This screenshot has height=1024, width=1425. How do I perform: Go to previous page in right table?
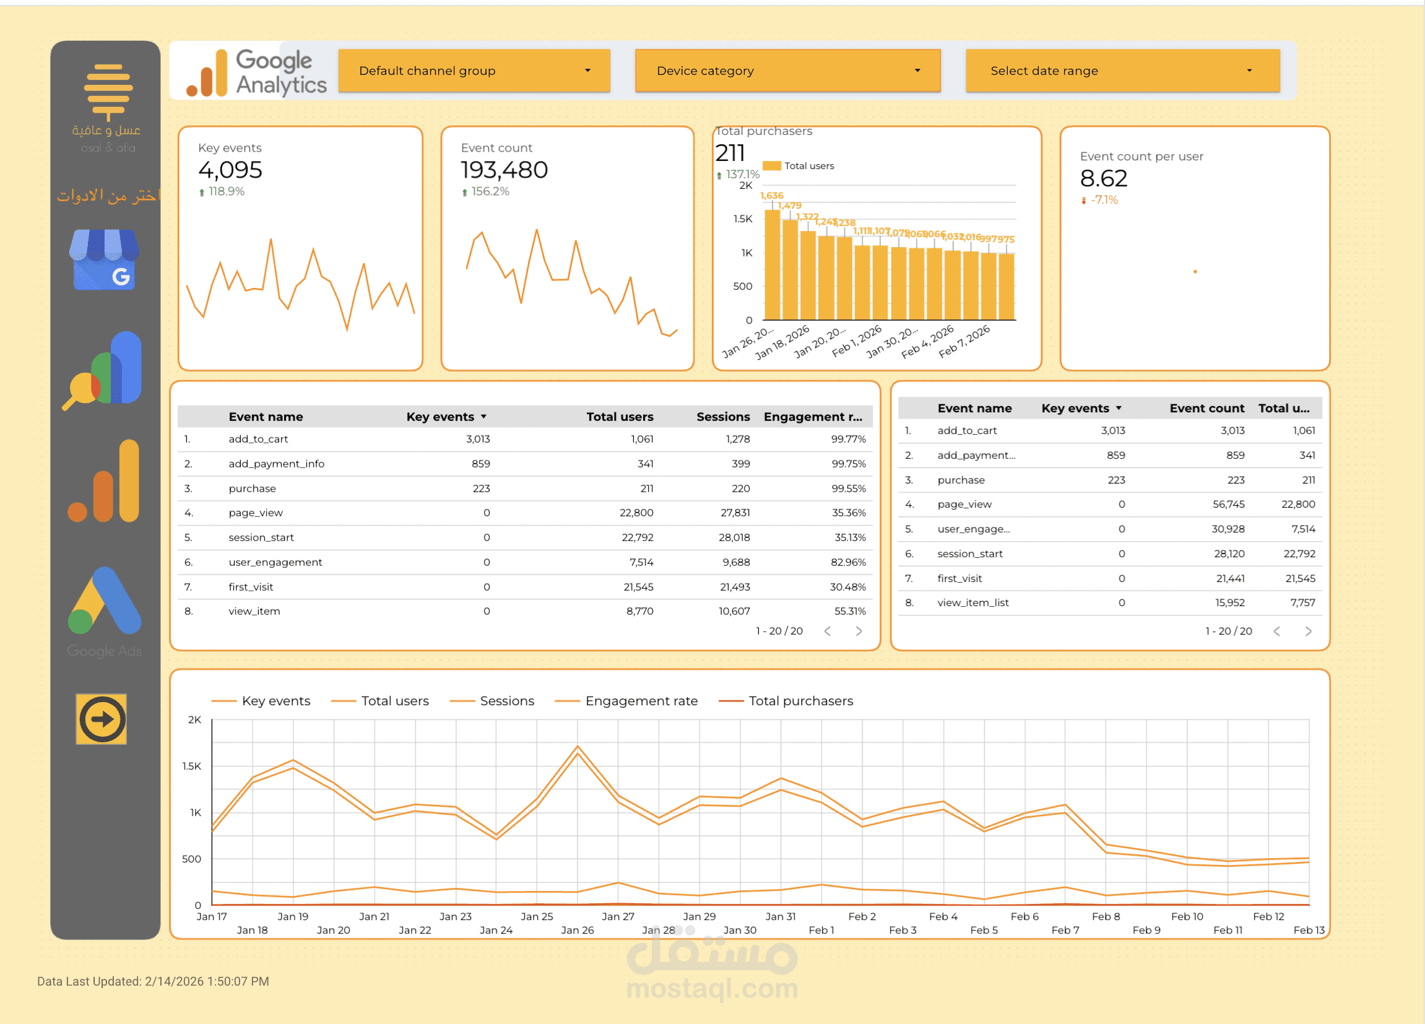click(x=1276, y=631)
